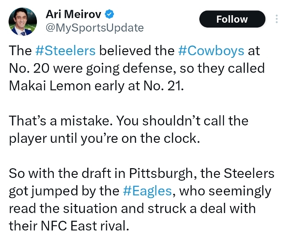Click the paragraph about the draft in Pittsburgh
Screen dimensions: 287x238
click(x=141, y=199)
